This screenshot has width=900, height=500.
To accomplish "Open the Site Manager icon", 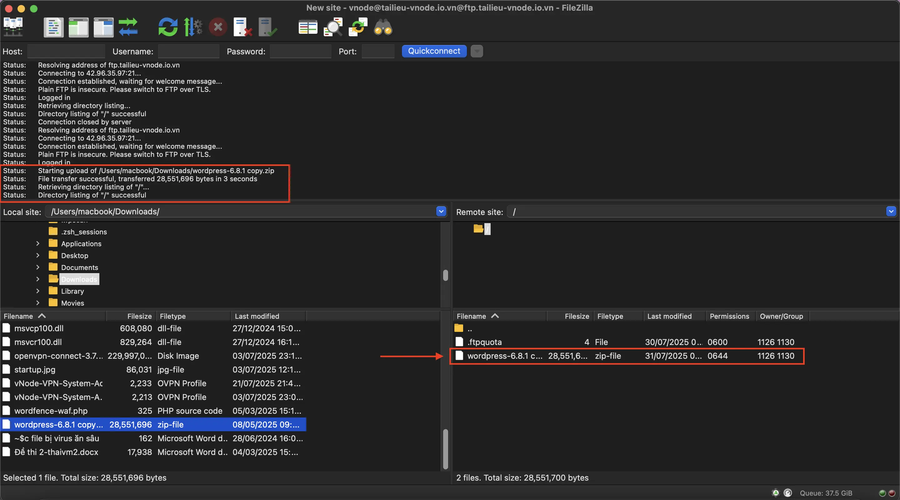I will [x=13, y=27].
